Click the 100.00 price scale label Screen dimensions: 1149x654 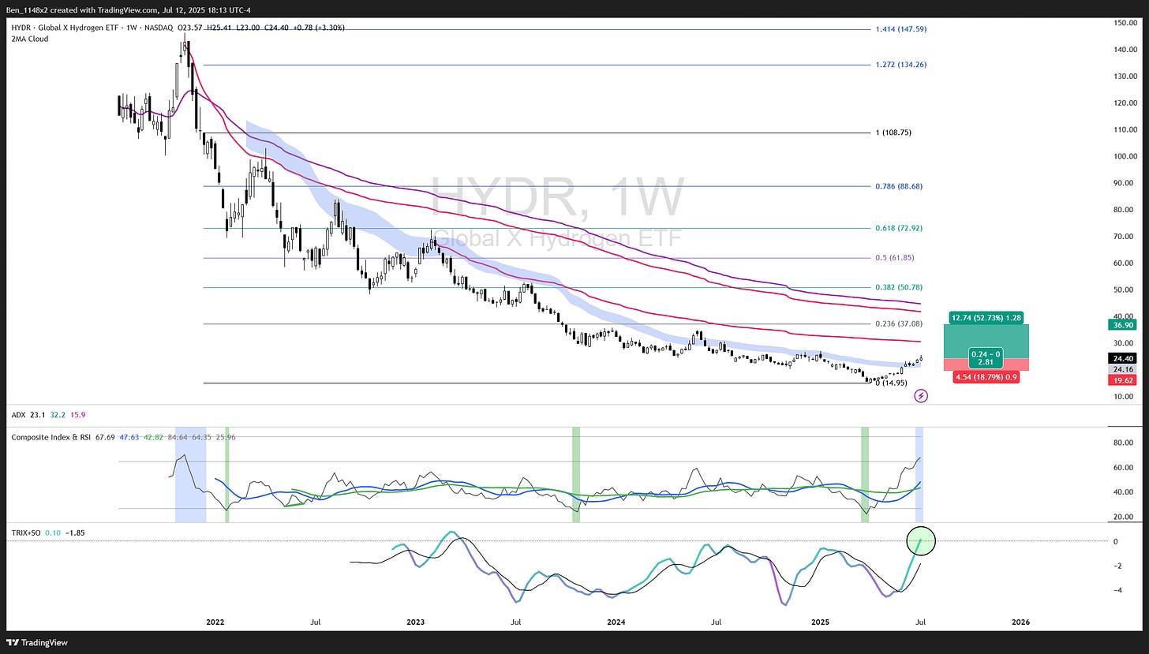1125,156
